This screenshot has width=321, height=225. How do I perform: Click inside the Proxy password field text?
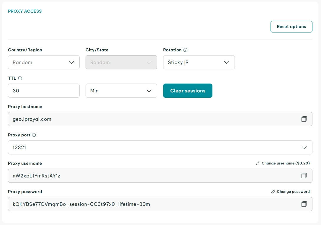pyautogui.click(x=81, y=204)
